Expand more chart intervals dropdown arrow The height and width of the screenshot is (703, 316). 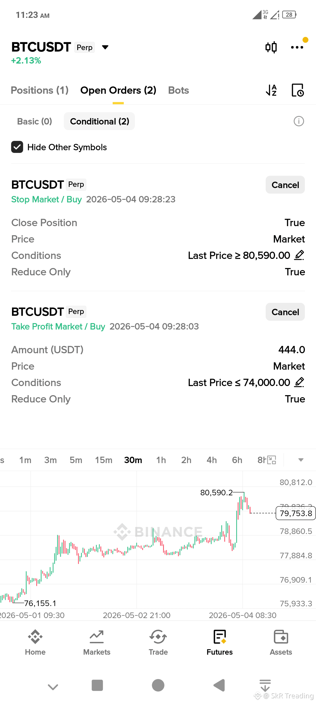(301, 460)
